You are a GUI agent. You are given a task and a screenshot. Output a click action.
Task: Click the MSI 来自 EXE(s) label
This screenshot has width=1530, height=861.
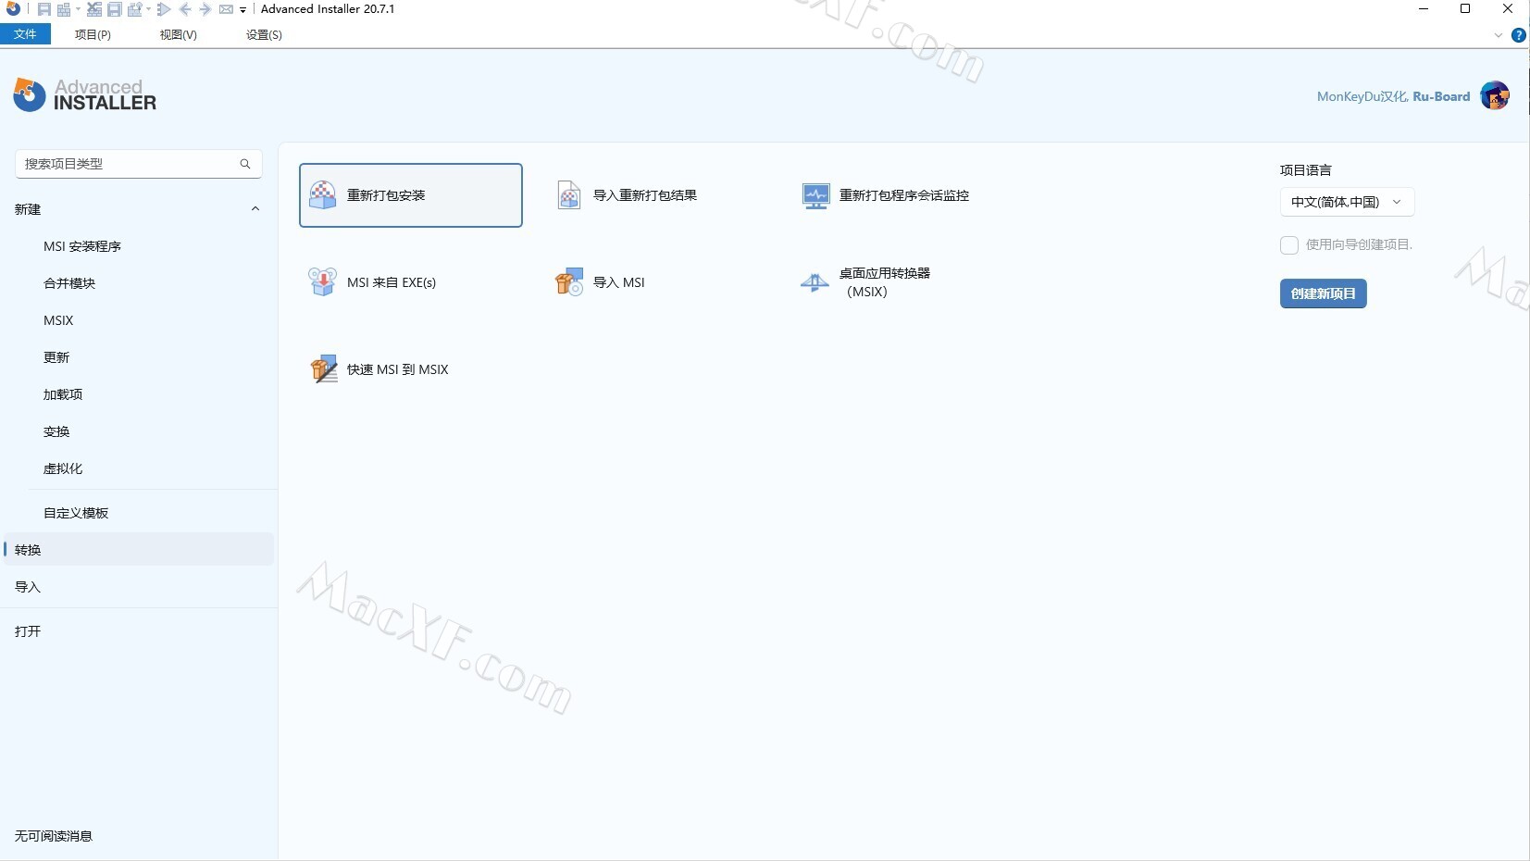392,282
